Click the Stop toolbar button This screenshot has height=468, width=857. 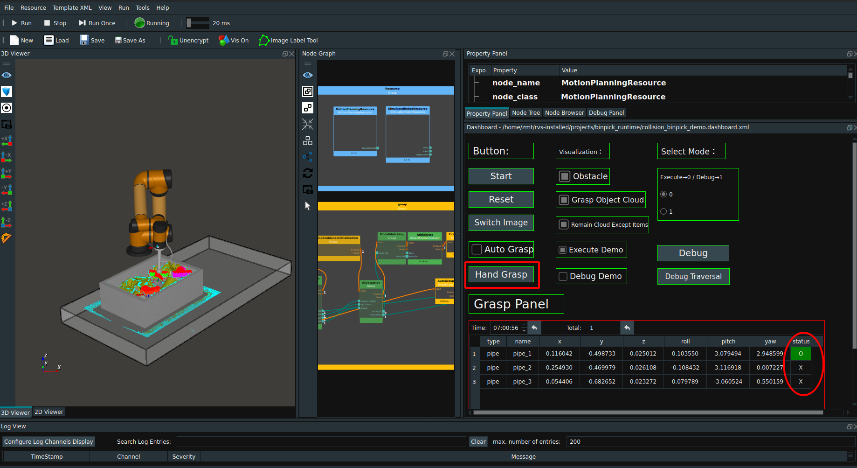[x=55, y=23]
